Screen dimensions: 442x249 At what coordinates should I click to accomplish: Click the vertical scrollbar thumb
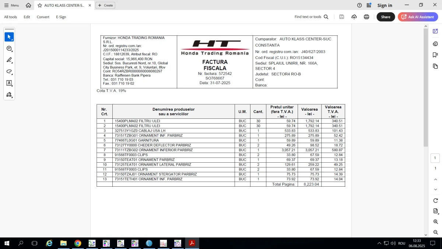pos(426,87)
